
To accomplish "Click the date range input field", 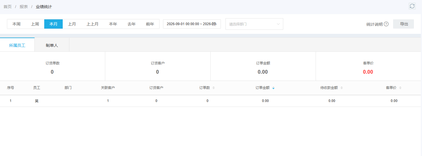I will coord(192,24).
